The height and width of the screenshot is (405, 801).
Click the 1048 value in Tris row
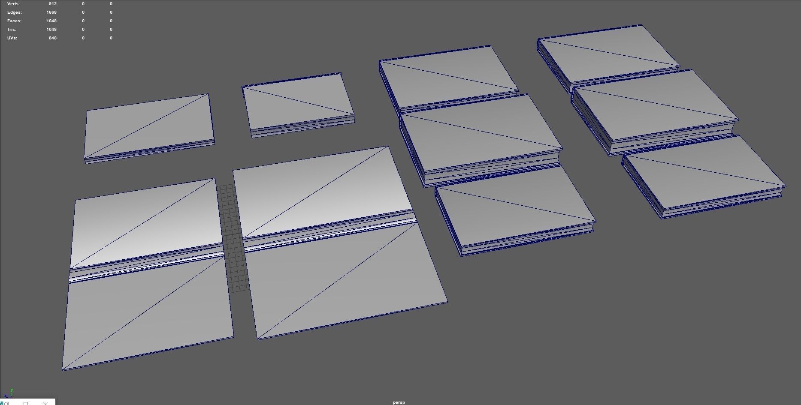click(x=51, y=29)
